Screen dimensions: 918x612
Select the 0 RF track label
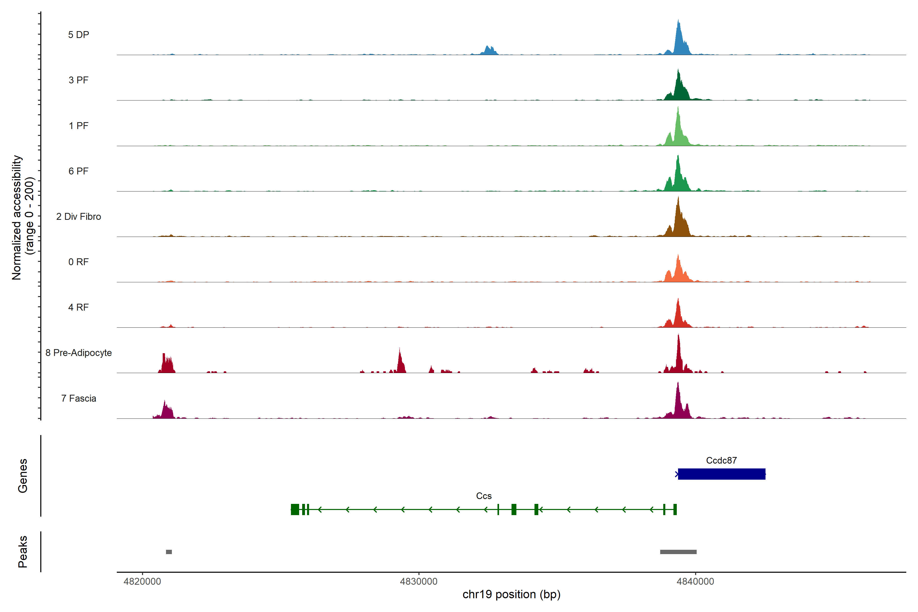click(x=79, y=262)
